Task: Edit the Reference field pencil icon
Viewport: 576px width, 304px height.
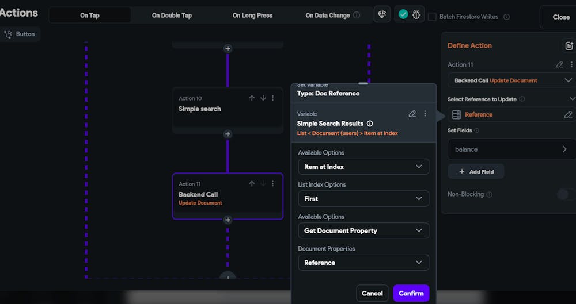Action: [x=568, y=115]
